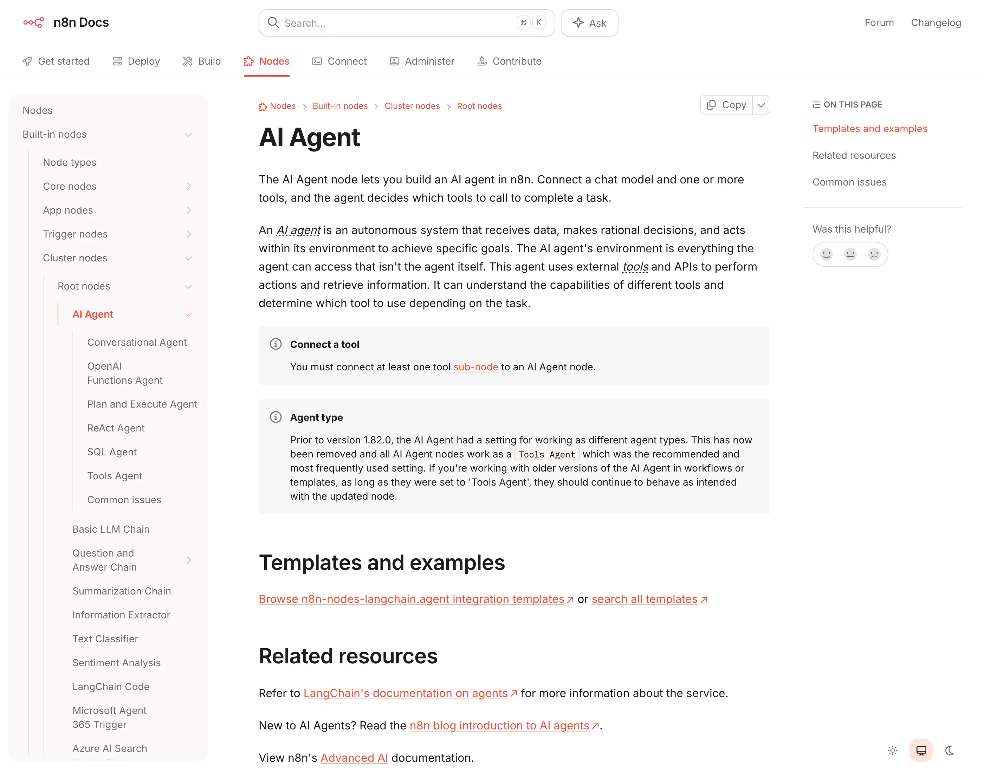
Task: Expand the Trigger nodes chevron
Action: point(189,234)
